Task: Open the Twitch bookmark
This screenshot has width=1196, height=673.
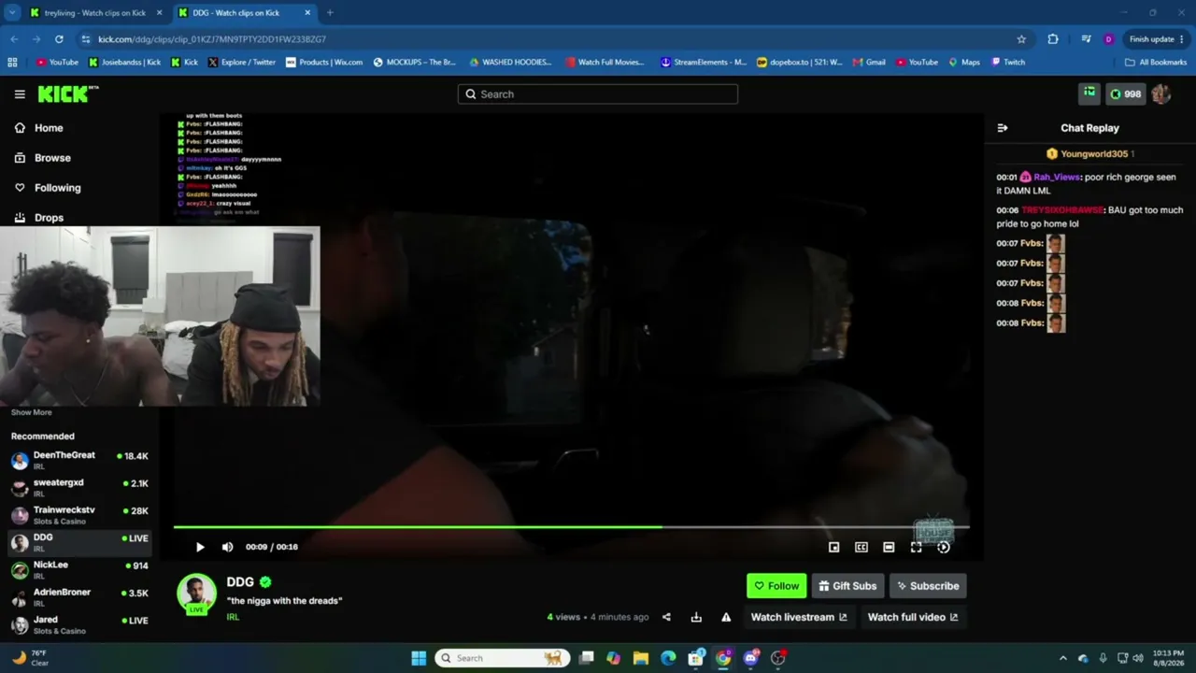Action: coord(1008,63)
